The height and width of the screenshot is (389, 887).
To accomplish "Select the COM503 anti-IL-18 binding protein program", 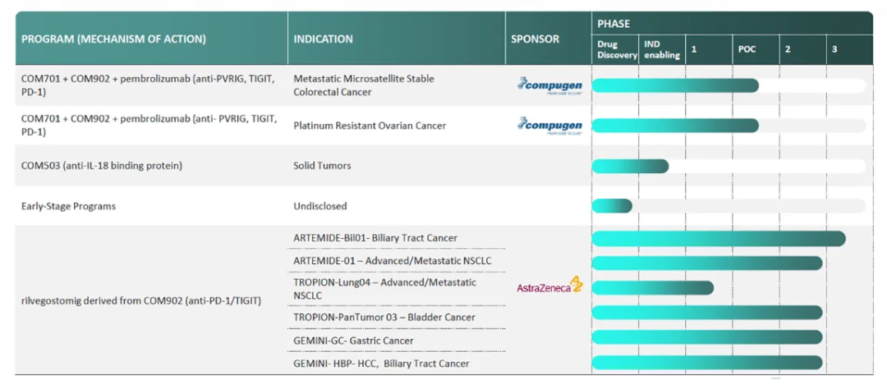I will click(x=101, y=166).
